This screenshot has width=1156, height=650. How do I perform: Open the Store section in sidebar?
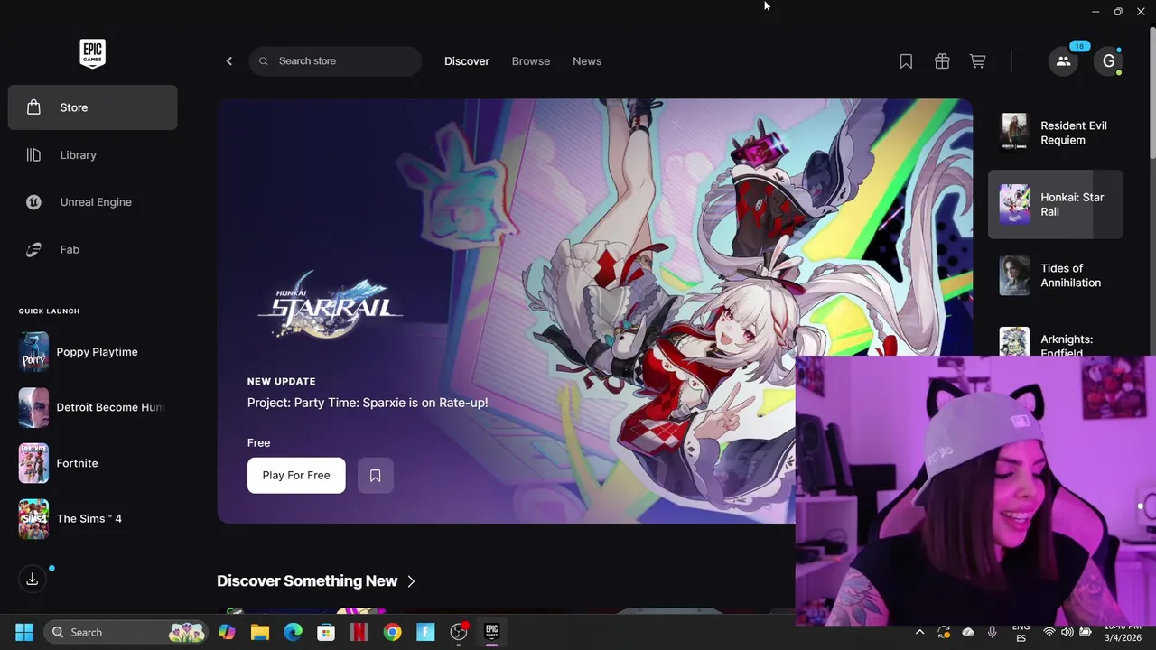point(92,107)
